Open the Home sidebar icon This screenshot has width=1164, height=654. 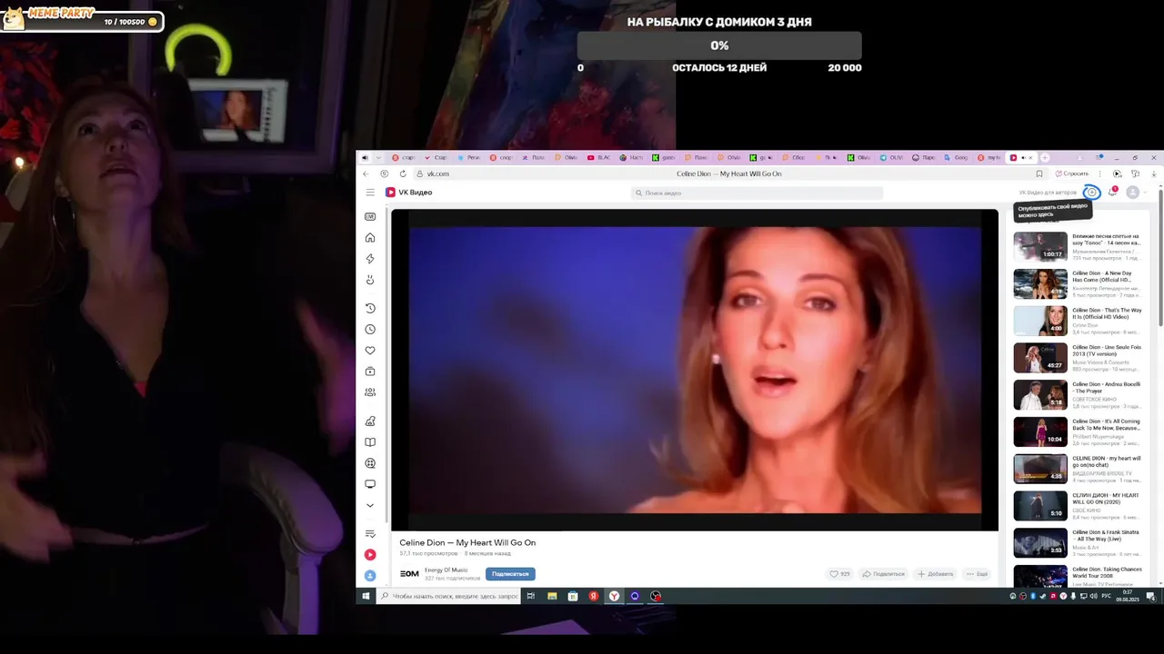(370, 238)
